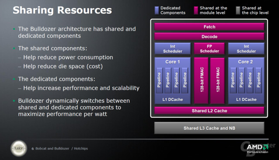Click the left 128-bit FMAC block

(201, 80)
